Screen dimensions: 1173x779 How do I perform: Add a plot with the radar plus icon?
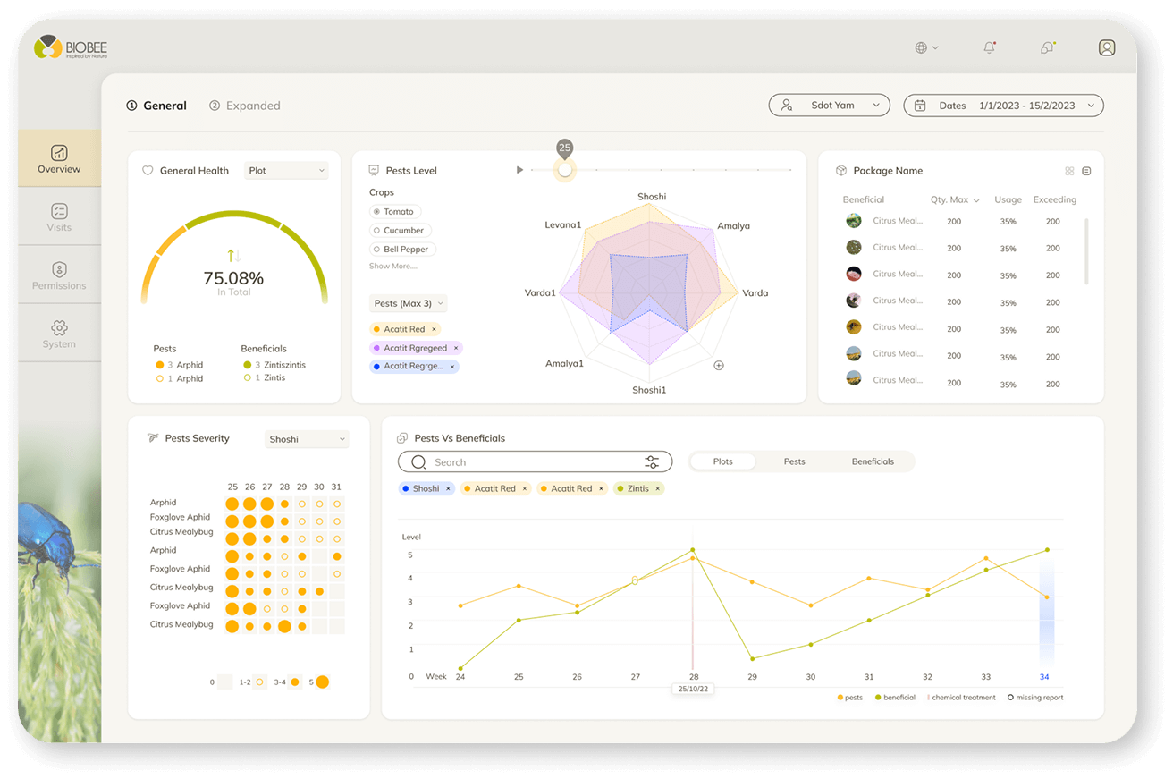point(718,365)
